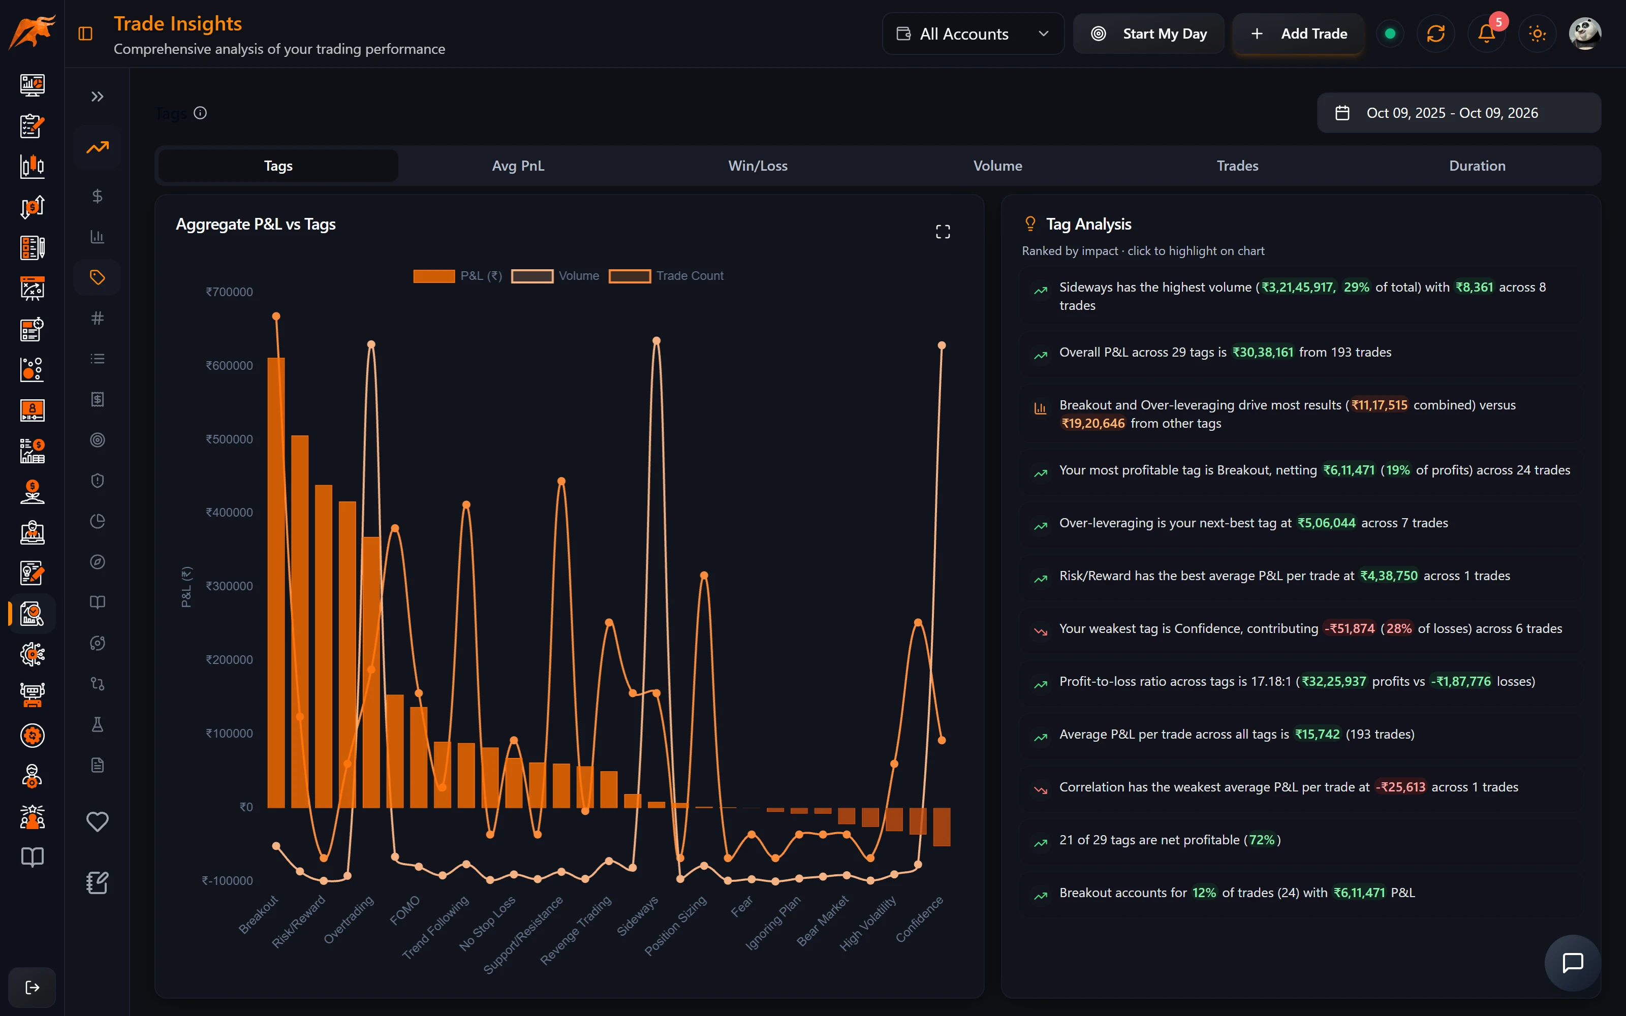Image resolution: width=1626 pixels, height=1016 pixels.
Task: Select the tag icon in secondary sidebar
Action: tap(98, 277)
